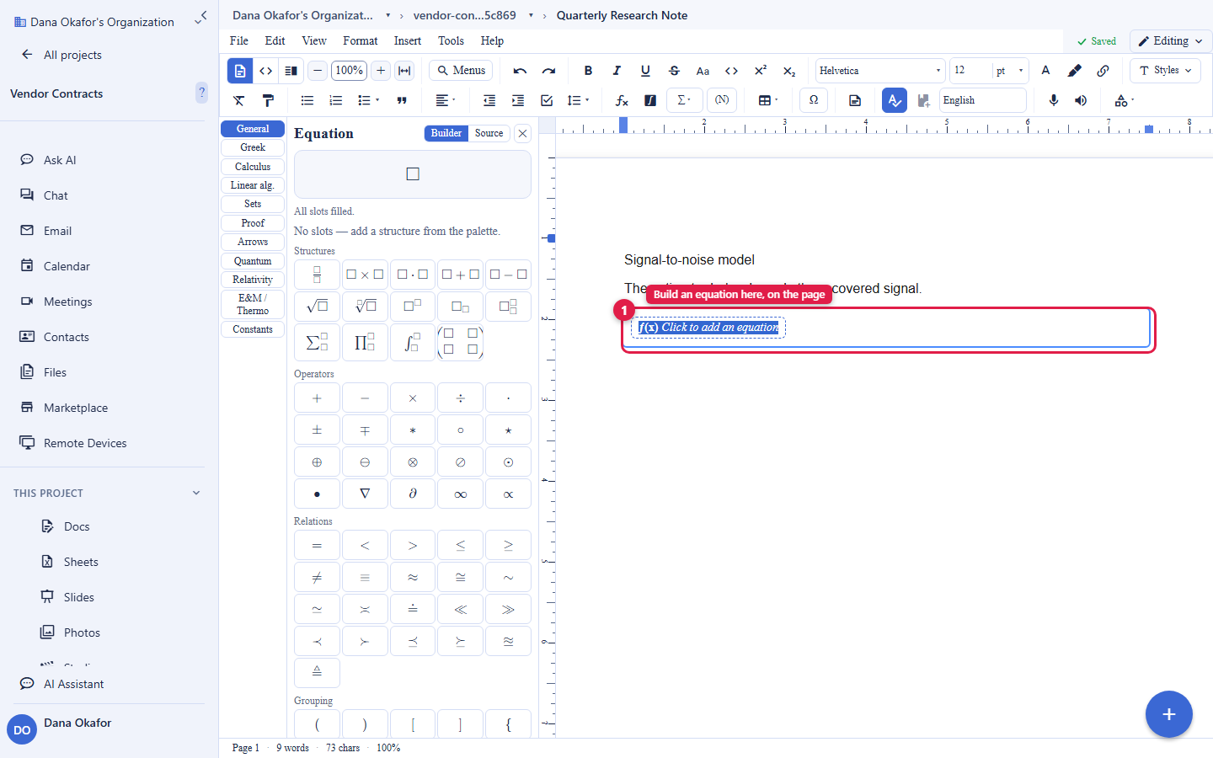The width and height of the screenshot is (1213, 758).
Task: Click the Menus search button
Action: 461,71
